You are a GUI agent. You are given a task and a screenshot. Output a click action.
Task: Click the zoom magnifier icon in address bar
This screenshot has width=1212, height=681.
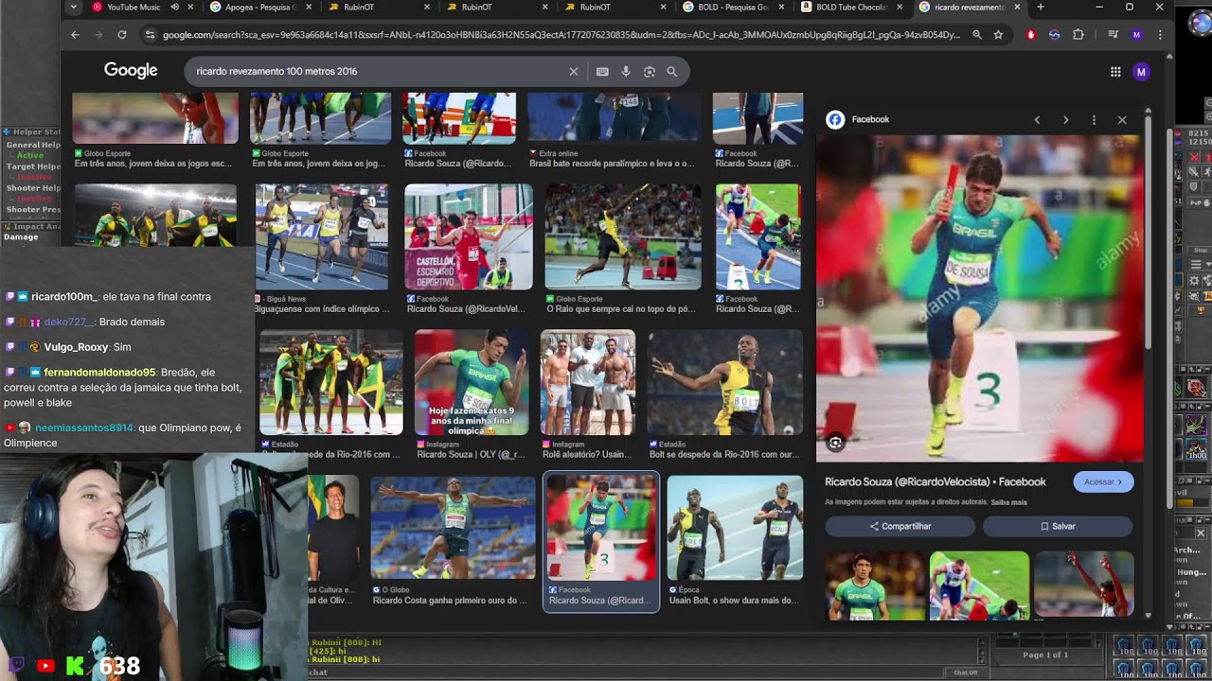pyautogui.click(x=977, y=35)
